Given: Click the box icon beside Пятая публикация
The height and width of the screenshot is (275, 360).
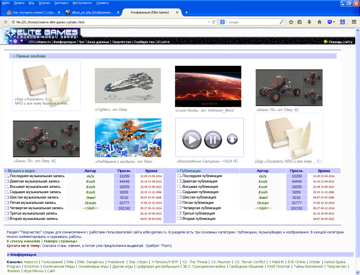Looking at the screenshot, I should pyautogui.click(x=179, y=203).
